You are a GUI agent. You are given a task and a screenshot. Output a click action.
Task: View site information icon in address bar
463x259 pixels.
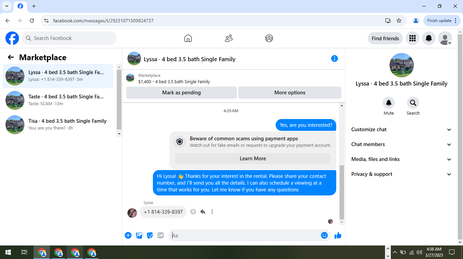click(x=47, y=21)
